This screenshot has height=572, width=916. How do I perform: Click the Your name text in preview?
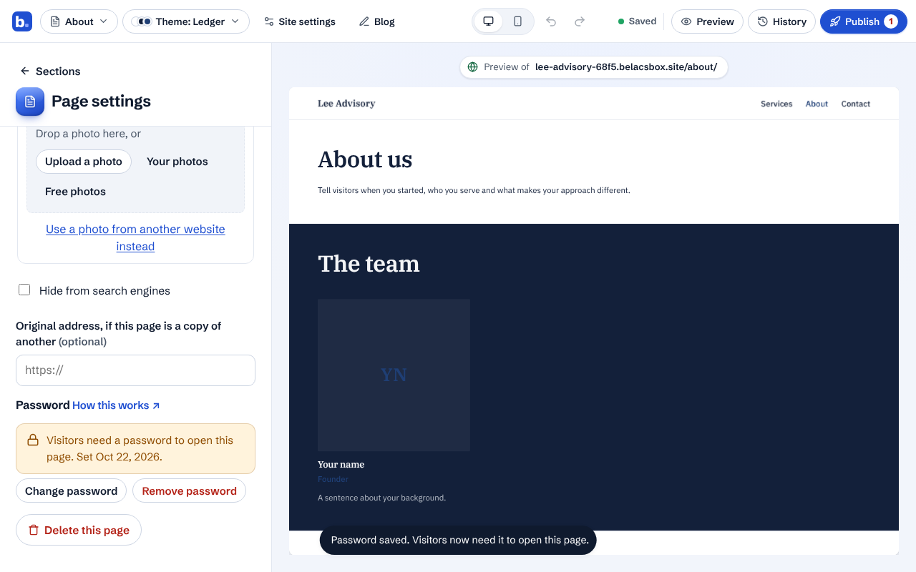pyautogui.click(x=341, y=465)
